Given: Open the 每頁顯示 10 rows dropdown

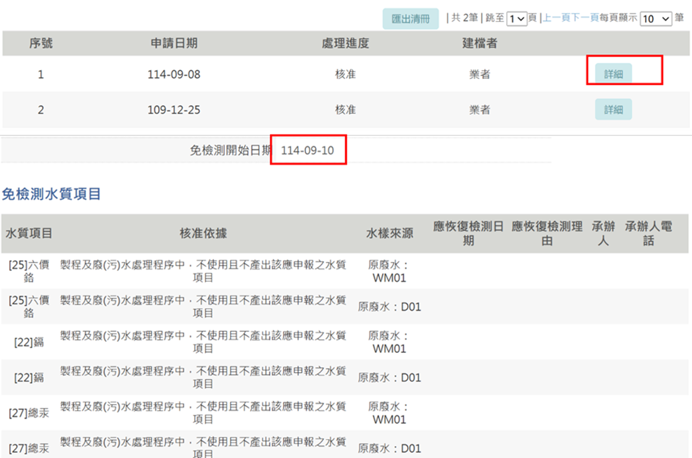Looking at the screenshot, I should tap(656, 19).
